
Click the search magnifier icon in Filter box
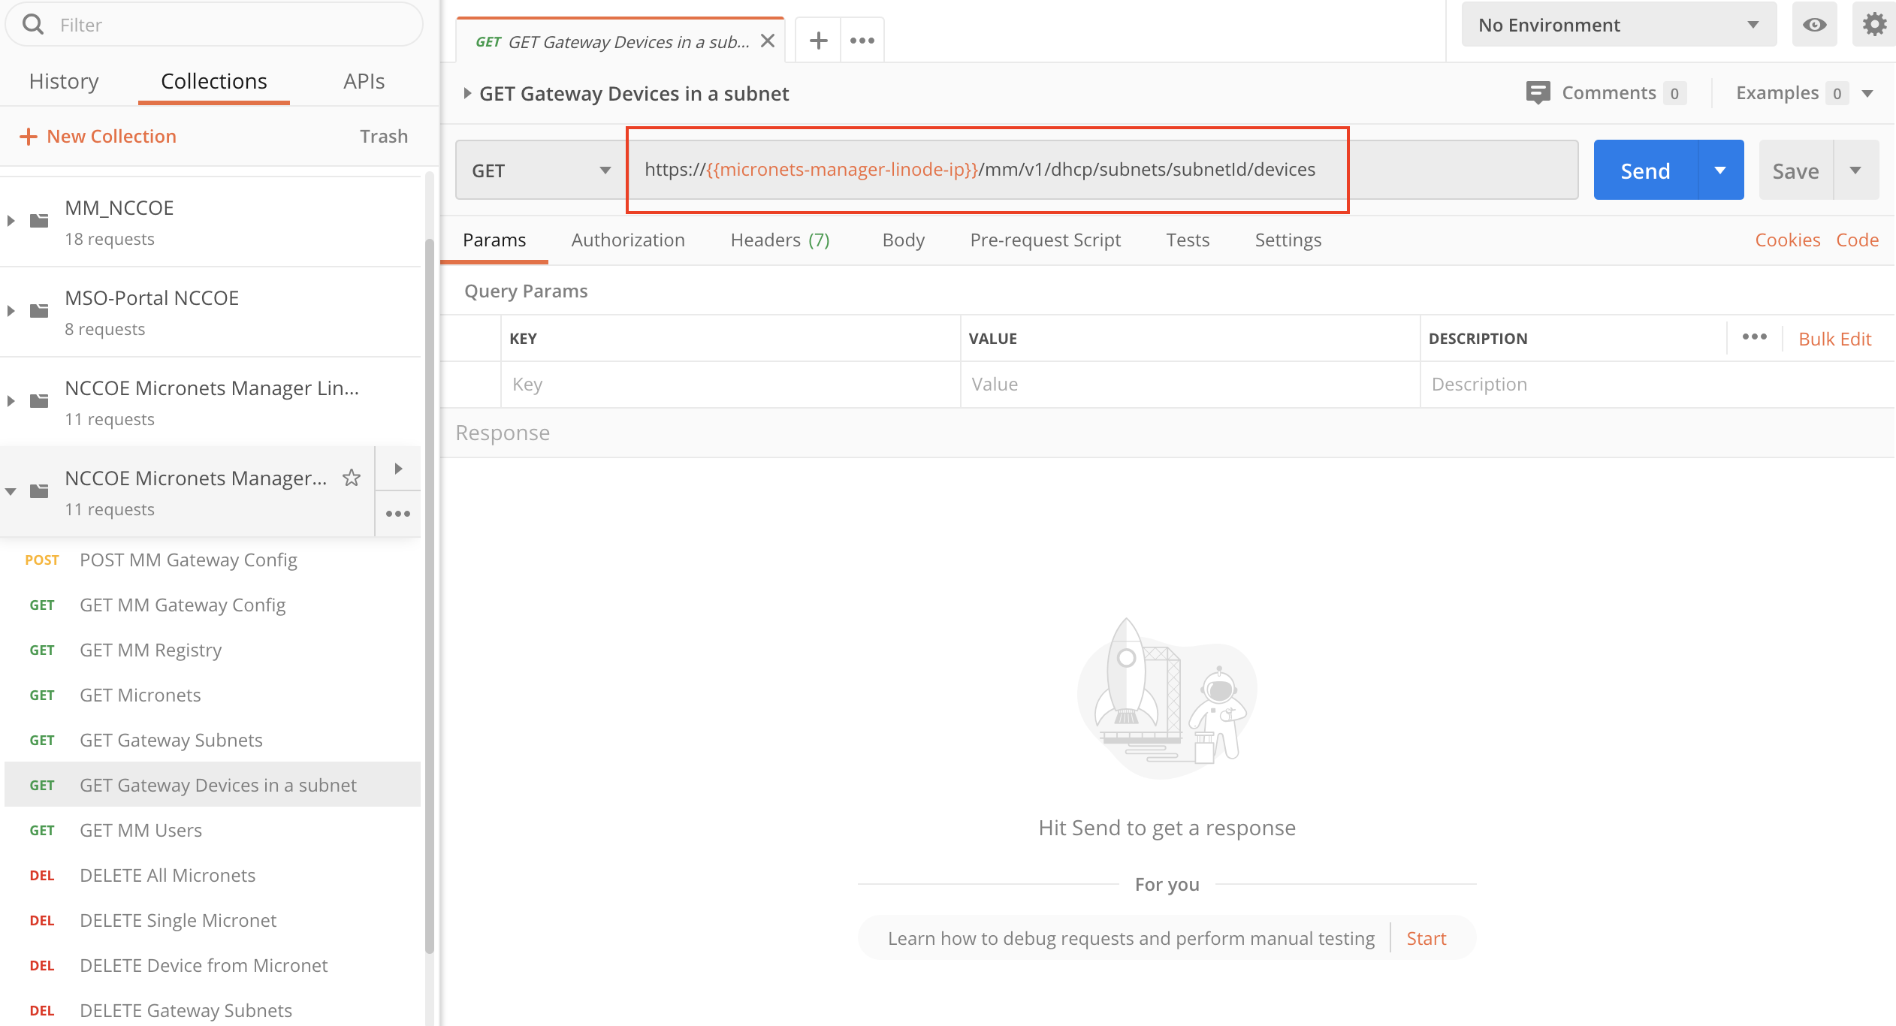pos(32,25)
